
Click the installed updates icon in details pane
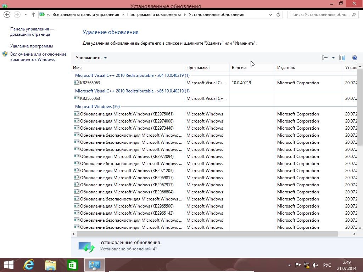[x=86, y=246]
